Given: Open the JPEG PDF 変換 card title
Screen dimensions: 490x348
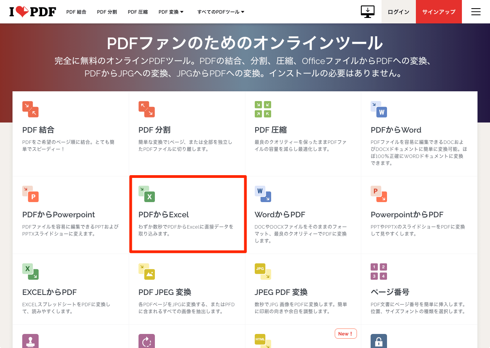Looking at the screenshot, I should point(281,292).
